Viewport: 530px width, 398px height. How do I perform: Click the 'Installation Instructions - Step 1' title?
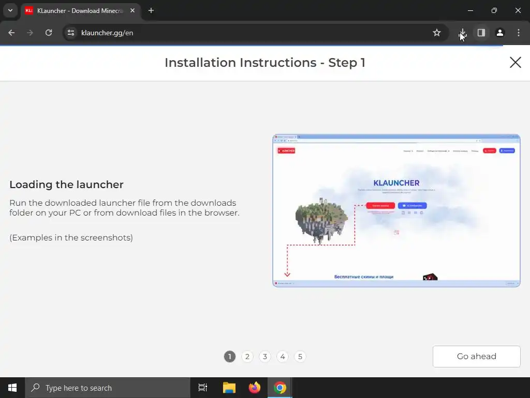click(265, 63)
